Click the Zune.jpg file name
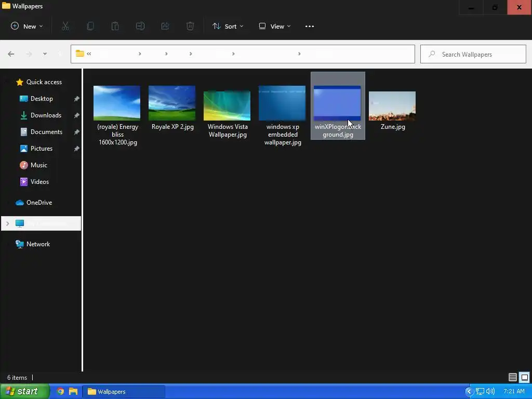Screen dimensions: 532x399 coord(393,127)
